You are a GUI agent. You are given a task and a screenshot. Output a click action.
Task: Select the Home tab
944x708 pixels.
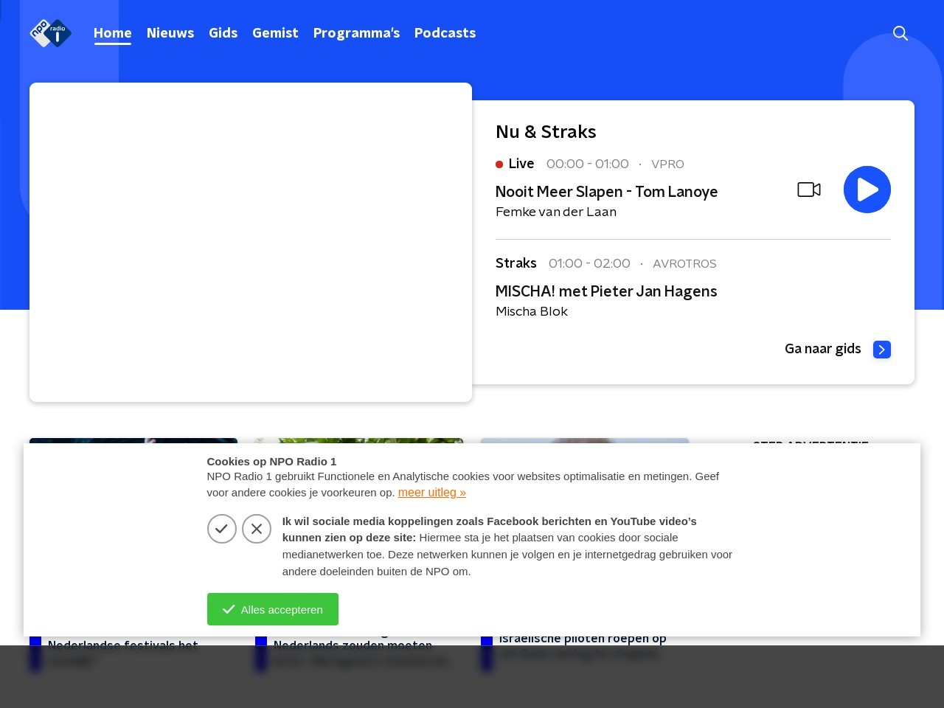(x=113, y=33)
